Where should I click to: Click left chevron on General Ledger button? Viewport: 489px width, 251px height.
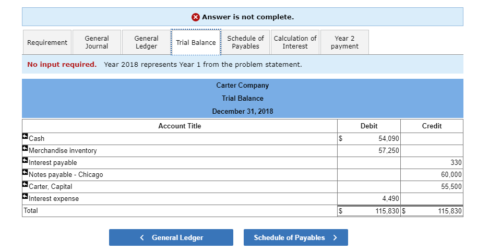(x=142, y=237)
